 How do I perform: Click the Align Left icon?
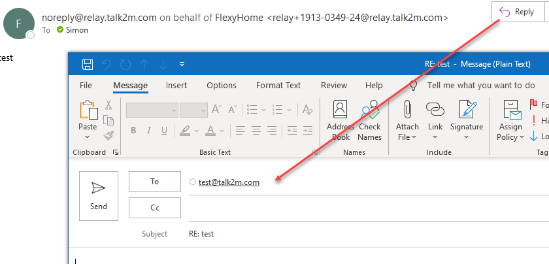click(241, 131)
